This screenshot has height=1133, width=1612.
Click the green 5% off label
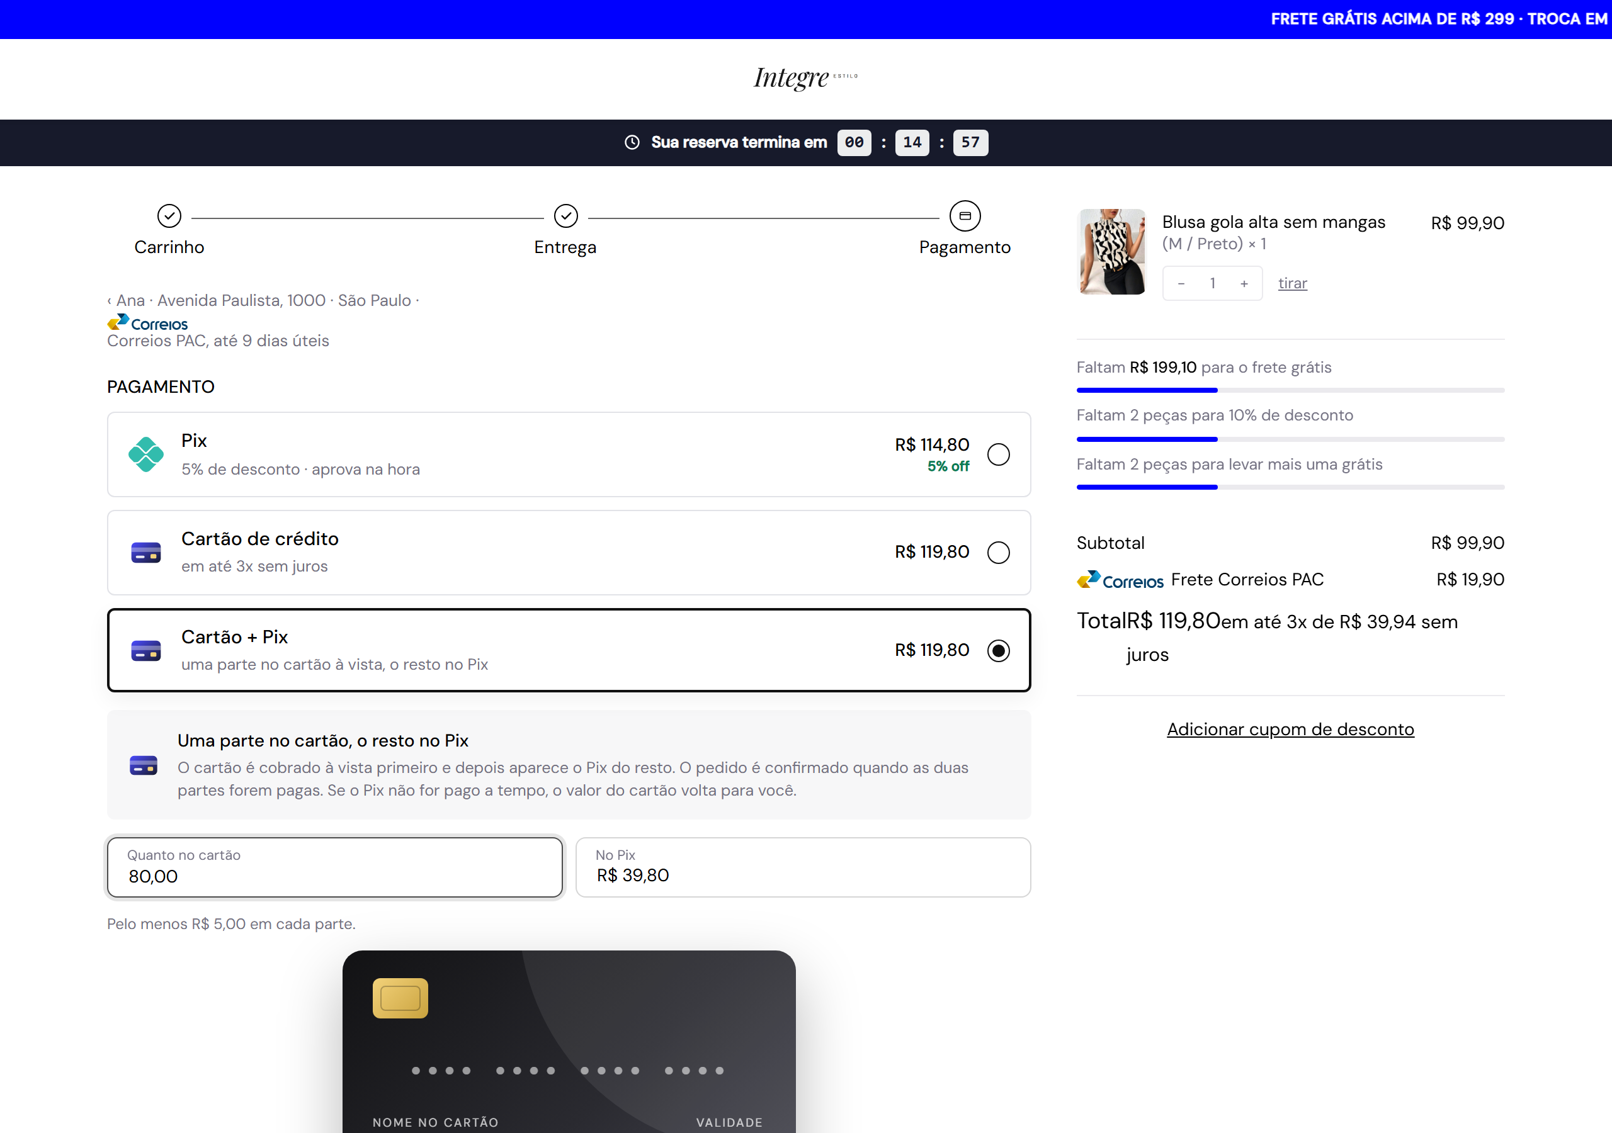coord(948,466)
